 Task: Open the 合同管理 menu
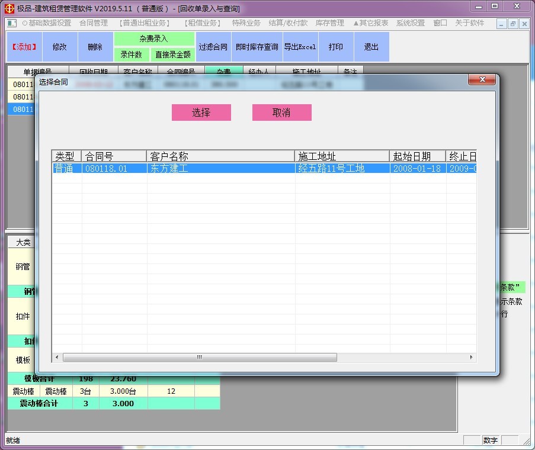[94, 23]
